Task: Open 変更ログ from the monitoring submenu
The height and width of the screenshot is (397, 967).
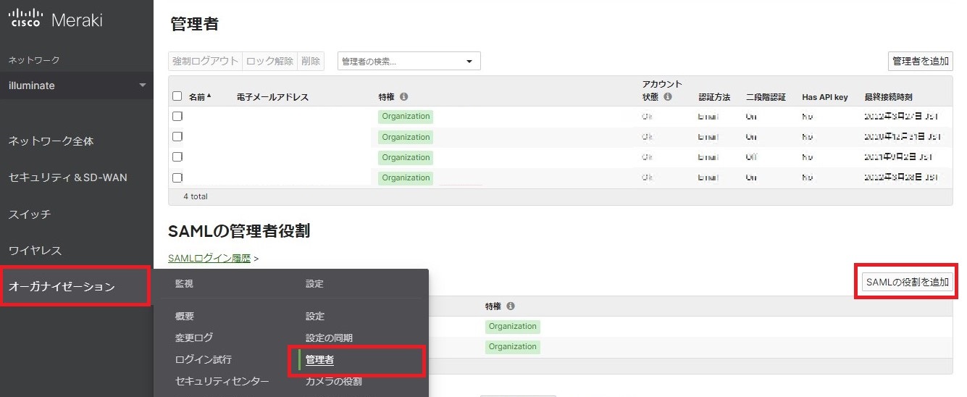Action: [194, 338]
